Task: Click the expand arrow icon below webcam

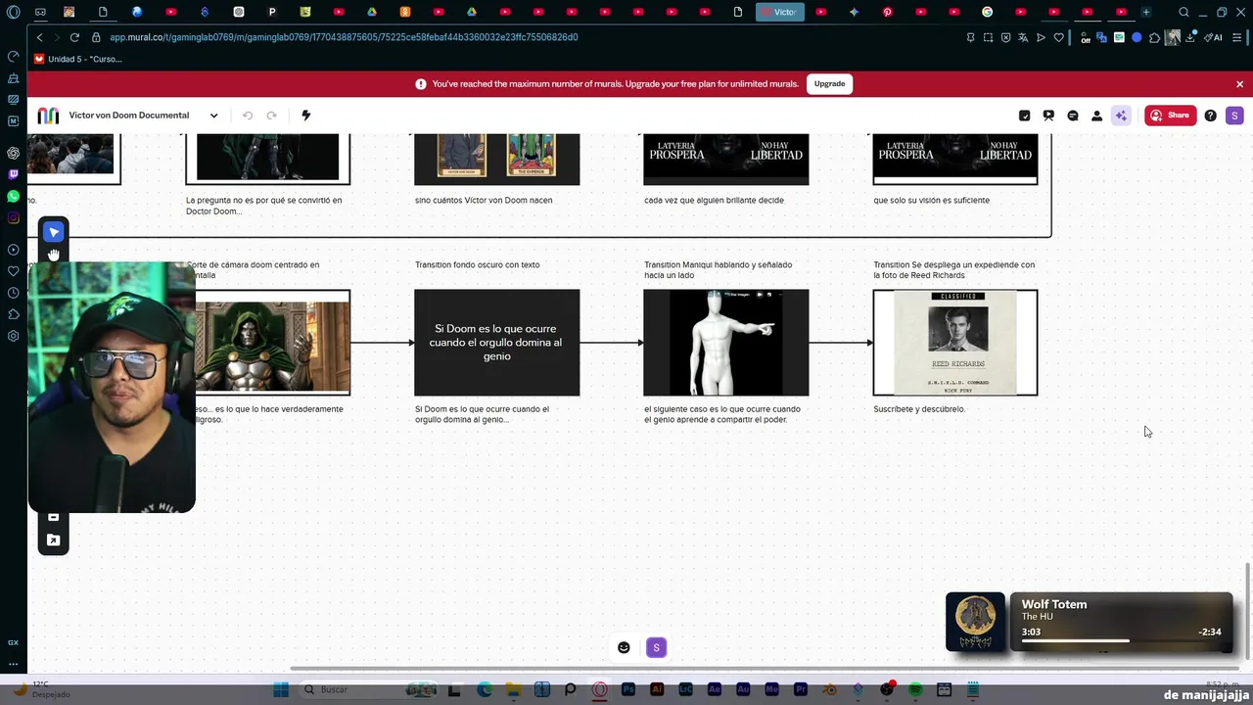Action: [x=54, y=540]
